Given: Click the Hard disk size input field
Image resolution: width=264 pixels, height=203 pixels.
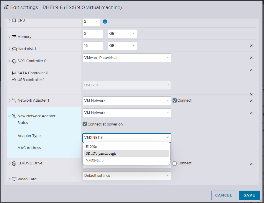Looking at the screenshot, I should click(x=93, y=46).
